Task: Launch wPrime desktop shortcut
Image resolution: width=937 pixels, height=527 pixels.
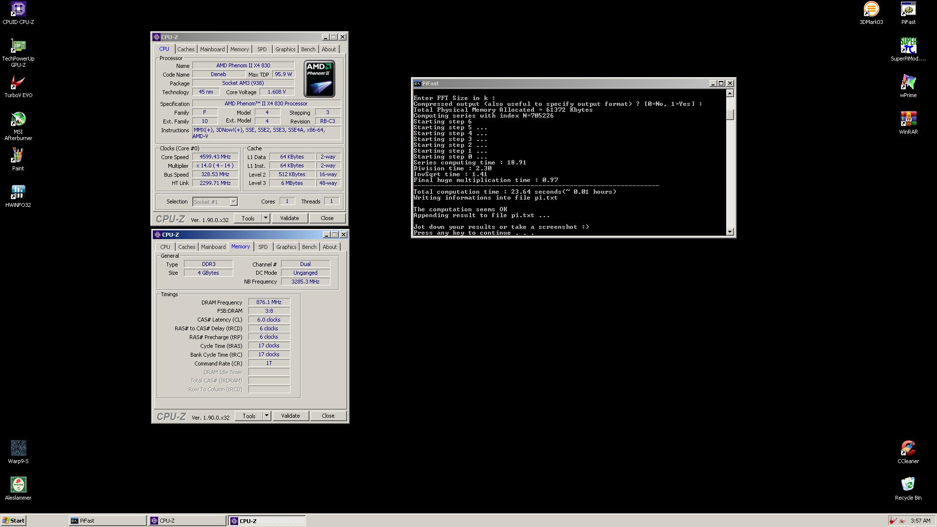Action: [908, 86]
